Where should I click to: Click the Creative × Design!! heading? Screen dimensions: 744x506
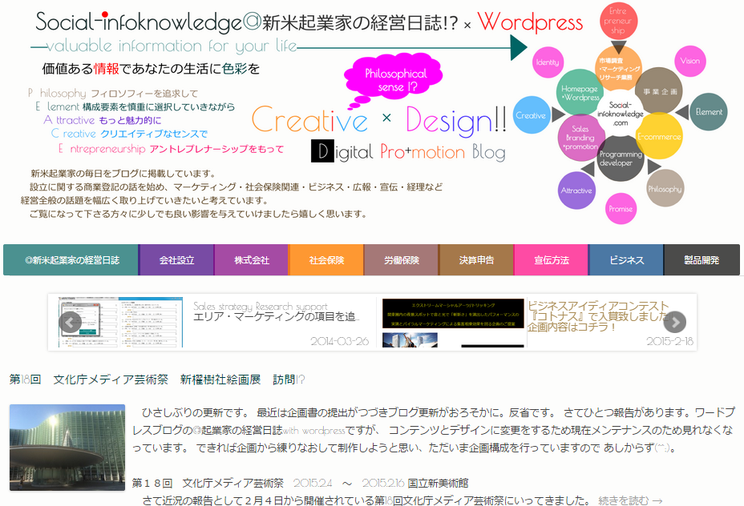tap(379, 119)
